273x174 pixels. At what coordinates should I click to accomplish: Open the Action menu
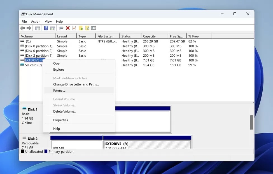click(36, 22)
